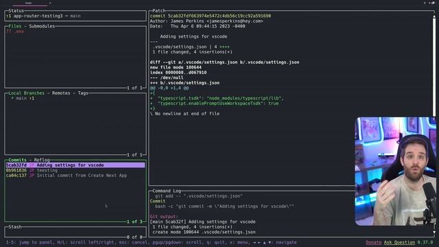Switch to the Commits tab
Screen dimensions: 439x247
coord(17,160)
